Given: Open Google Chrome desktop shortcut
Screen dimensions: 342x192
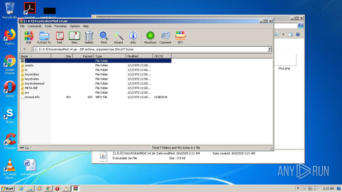Looking at the screenshot, I should [x=10, y=65].
